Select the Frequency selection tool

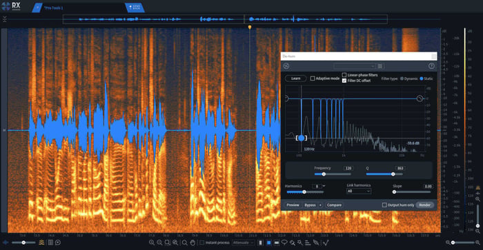[x=277, y=242]
